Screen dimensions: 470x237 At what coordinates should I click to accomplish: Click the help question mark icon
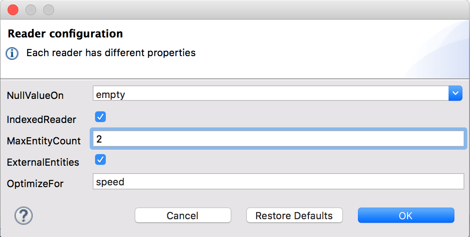pos(24,216)
